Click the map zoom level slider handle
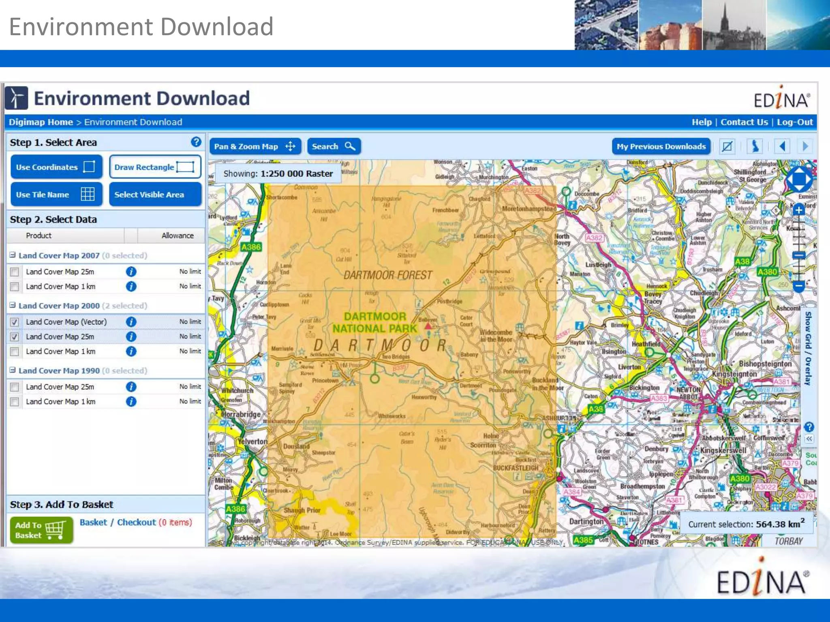 (x=798, y=256)
